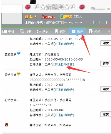
Task: Click the masked phone number 137*****751
Action: 41,105
